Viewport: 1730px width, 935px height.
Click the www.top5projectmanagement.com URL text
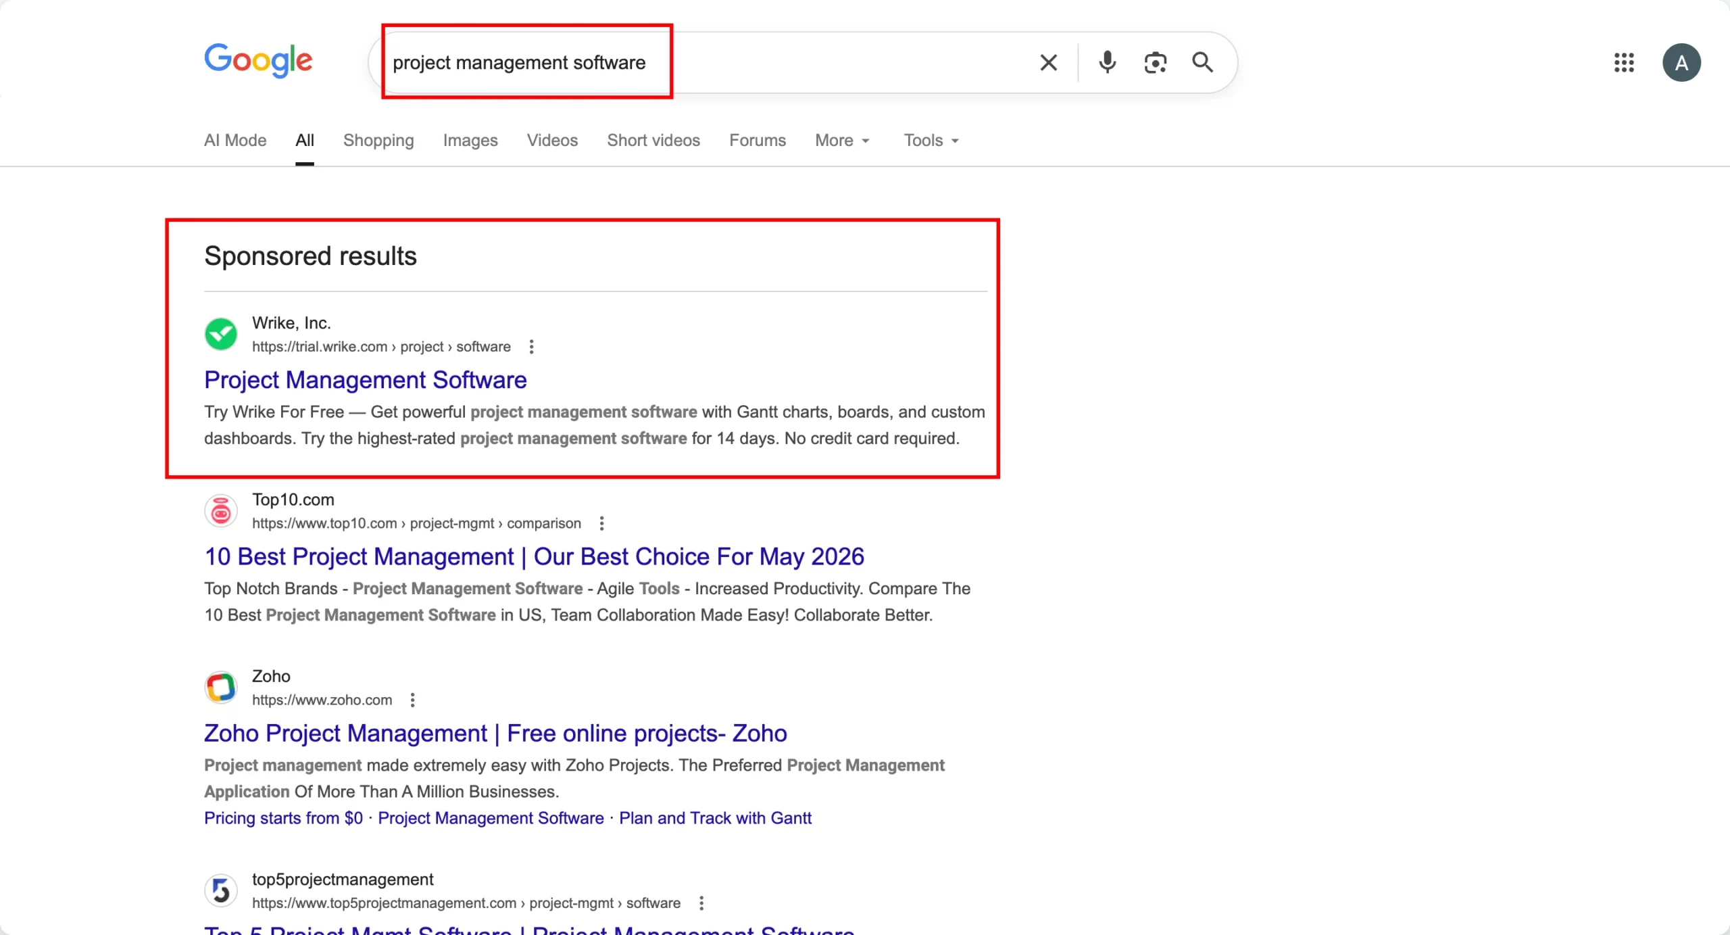point(466,903)
